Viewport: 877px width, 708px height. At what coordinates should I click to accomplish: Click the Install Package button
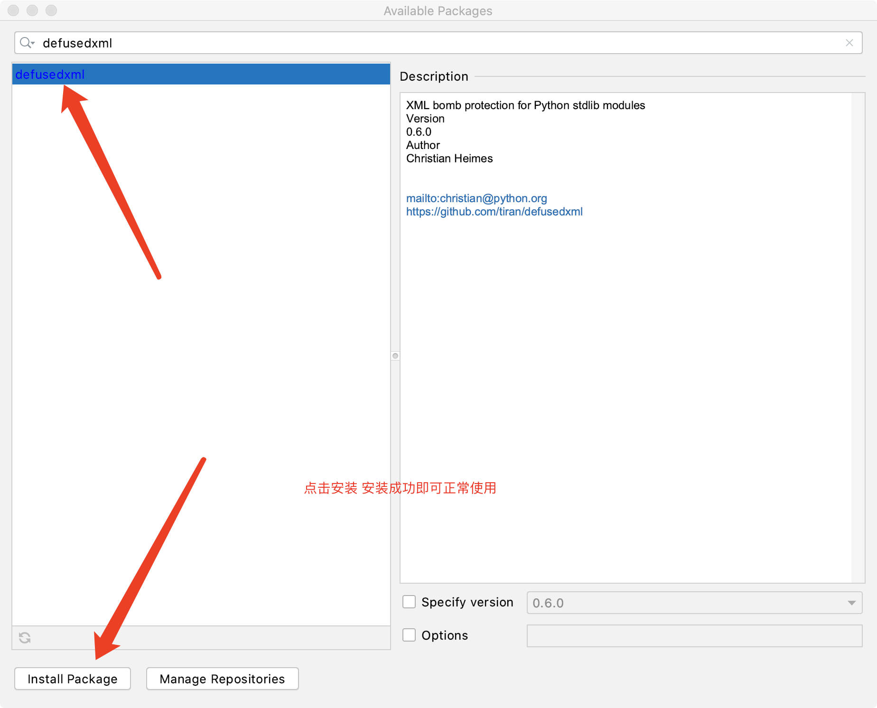(72, 679)
